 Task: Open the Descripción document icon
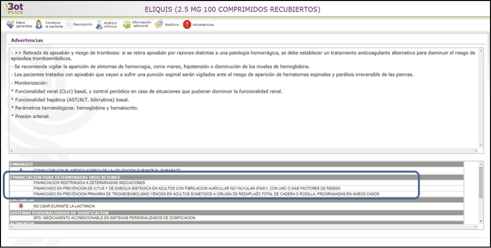(x=69, y=24)
